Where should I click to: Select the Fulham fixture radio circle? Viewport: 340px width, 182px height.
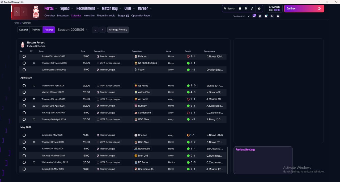[24, 56]
